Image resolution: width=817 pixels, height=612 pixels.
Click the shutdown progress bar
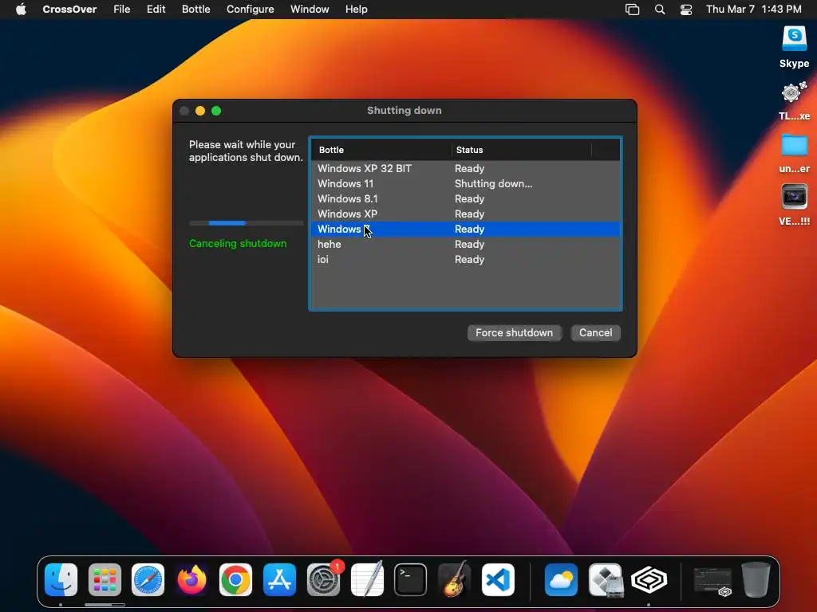coord(247,223)
